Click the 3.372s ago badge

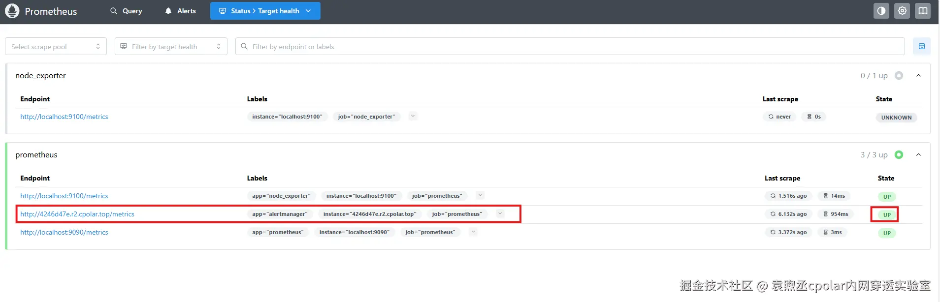788,232
